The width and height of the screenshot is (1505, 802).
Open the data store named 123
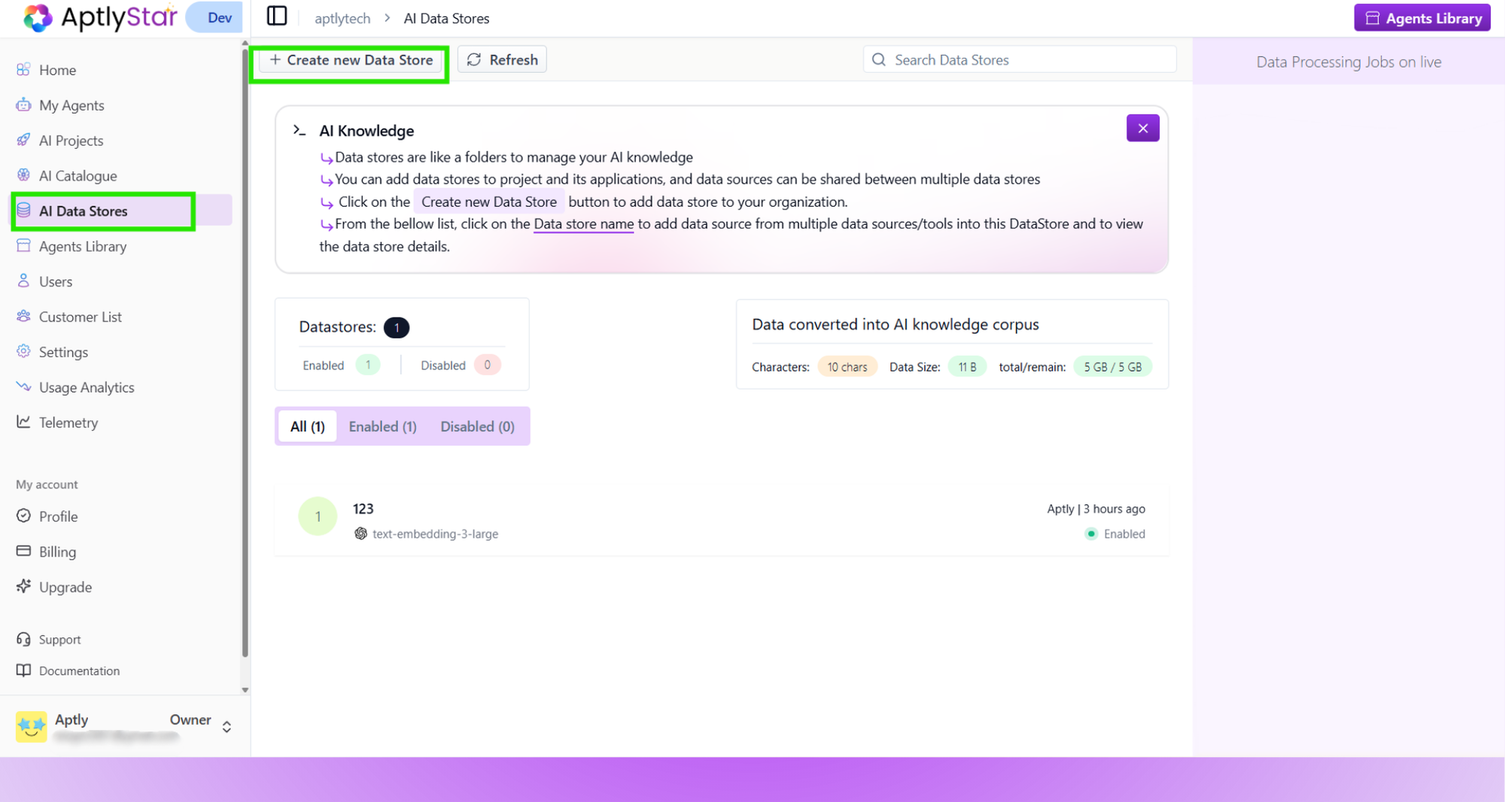point(363,509)
